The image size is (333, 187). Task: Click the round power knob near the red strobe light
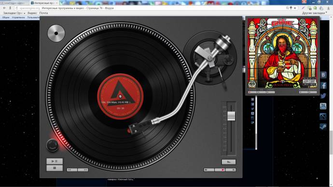pyautogui.click(x=52, y=145)
